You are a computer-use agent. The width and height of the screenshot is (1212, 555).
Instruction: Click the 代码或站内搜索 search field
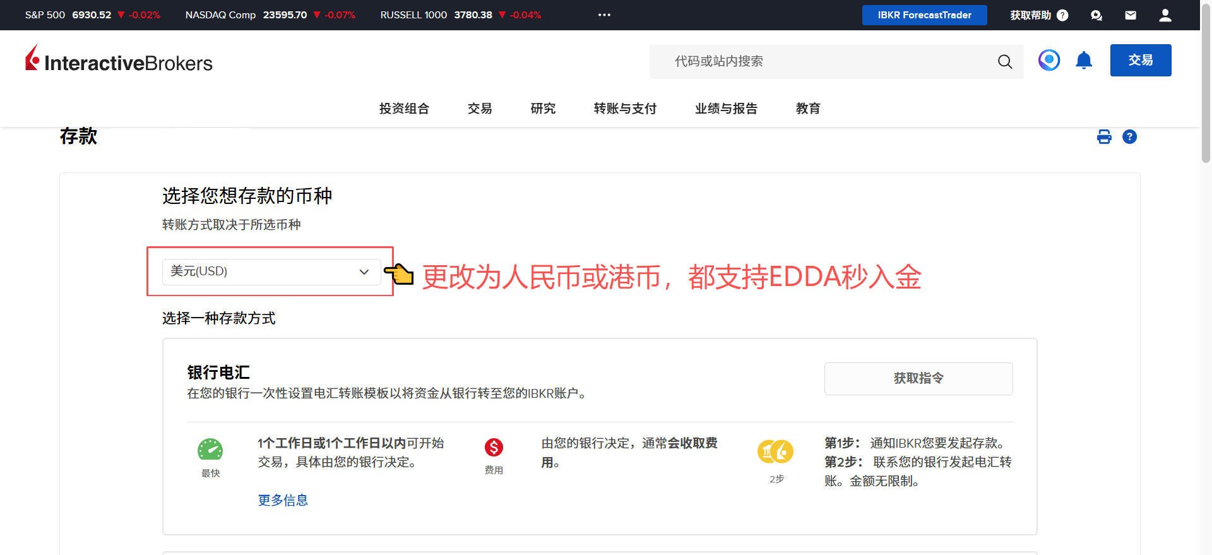pyautogui.click(x=821, y=61)
